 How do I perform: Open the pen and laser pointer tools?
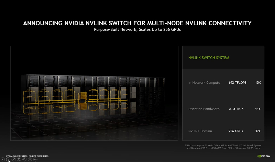point(13,159)
